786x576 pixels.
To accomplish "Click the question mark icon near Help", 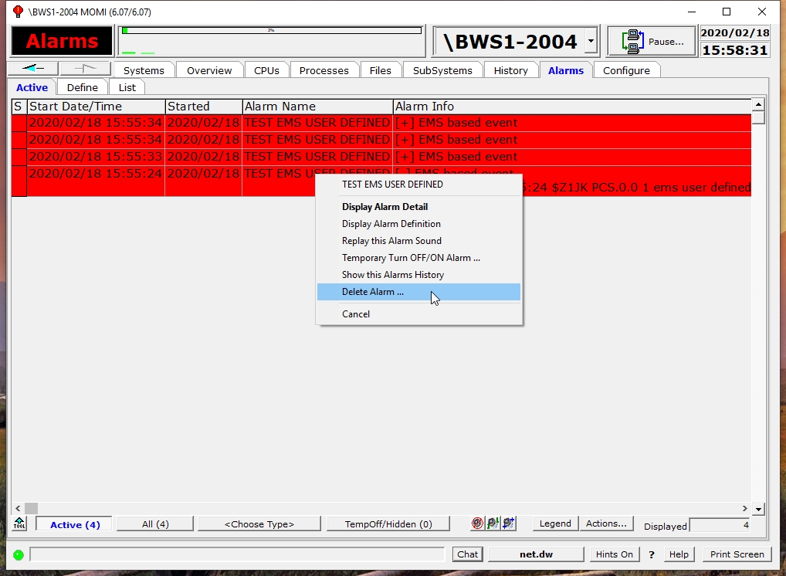I will click(652, 554).
